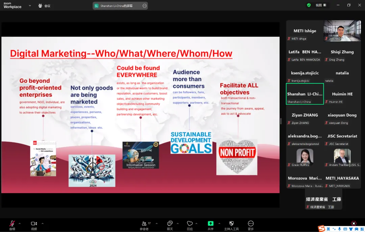Click the Zoom Workplace logo
Screen dimensions: 365x232
(13, 5)
